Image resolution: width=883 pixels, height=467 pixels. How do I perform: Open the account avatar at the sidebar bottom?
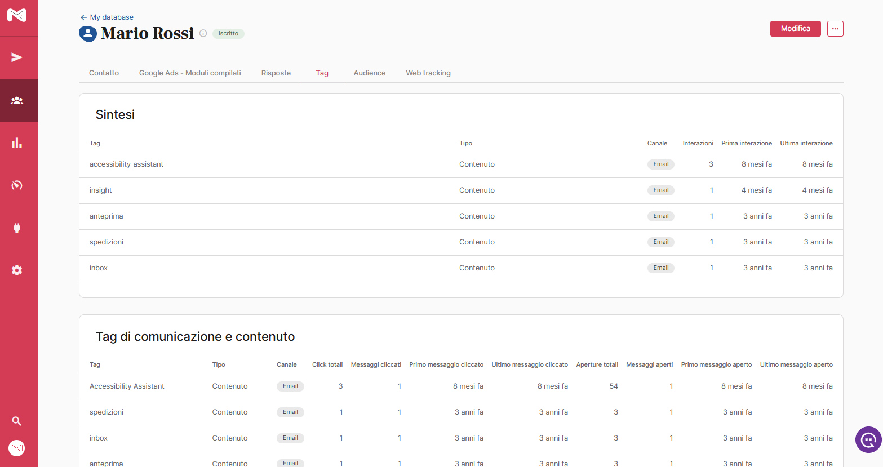(17, 448)
